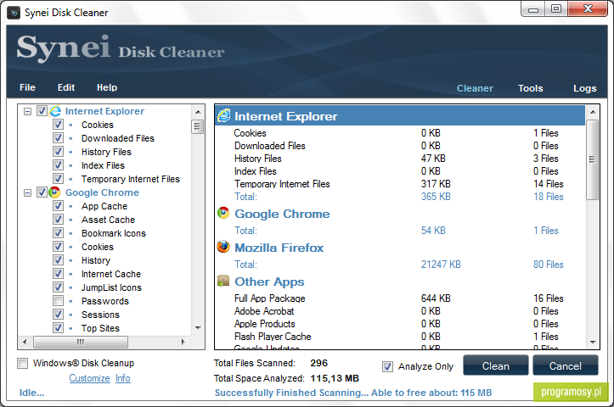Screen dimensions: 614x407
Task: Click the Google Chrome icon in the tree
Action: (54, 192)
